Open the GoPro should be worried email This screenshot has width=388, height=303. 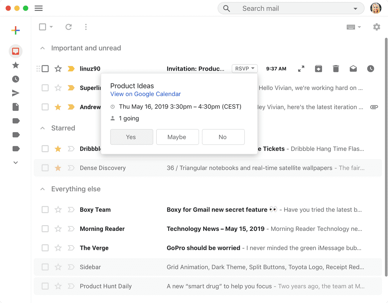(208, 248)
